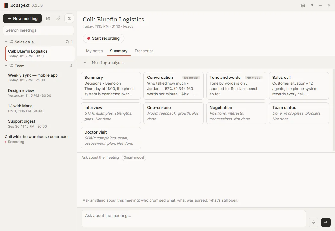Image resolution: width=335 pixels, height=231 pixels.
Task: Open the Doctor visit card
Action: pyautogui.click(x=111, y=138)
